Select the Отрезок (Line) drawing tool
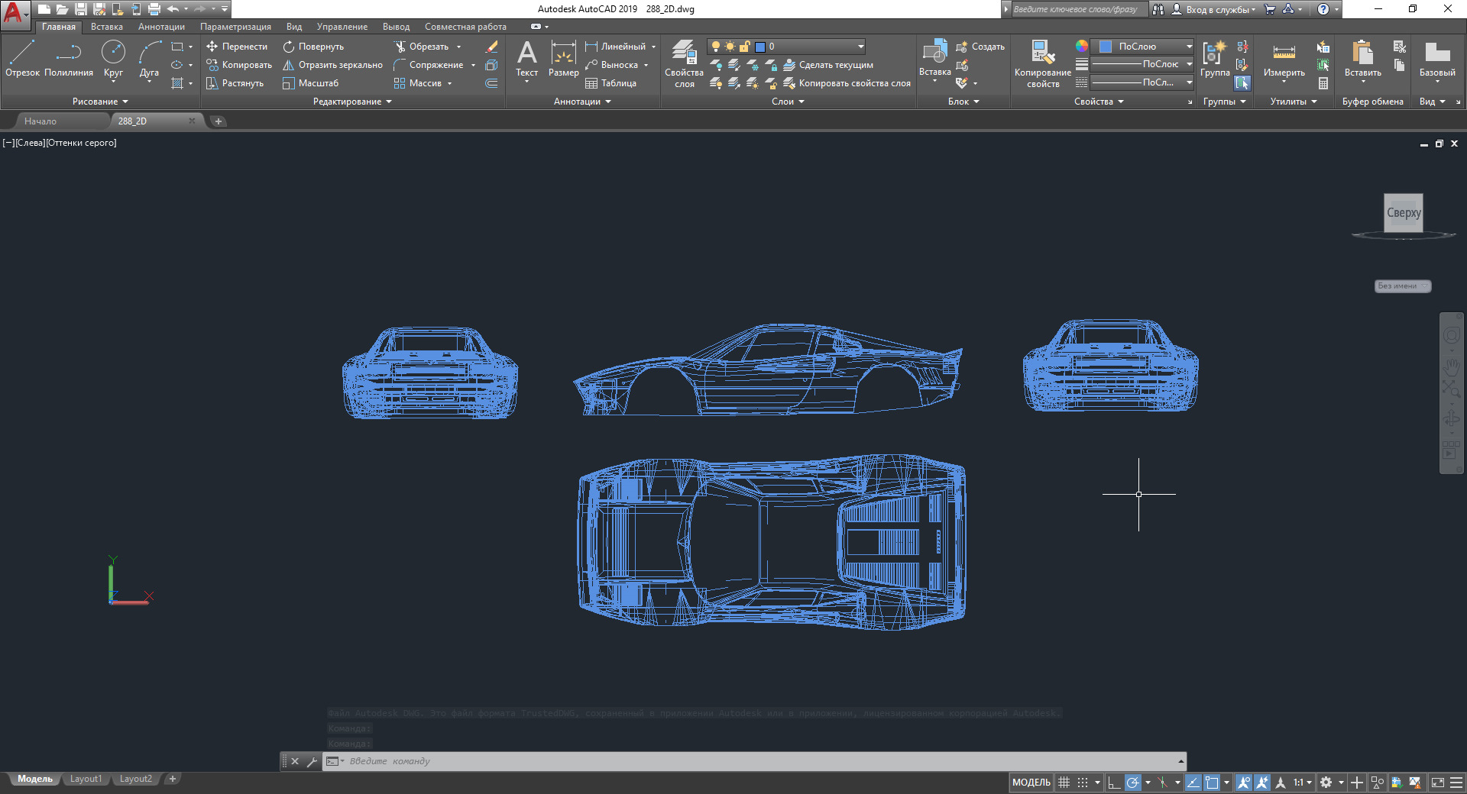The height and width of the screenshot is (794, 1467). 22,59
